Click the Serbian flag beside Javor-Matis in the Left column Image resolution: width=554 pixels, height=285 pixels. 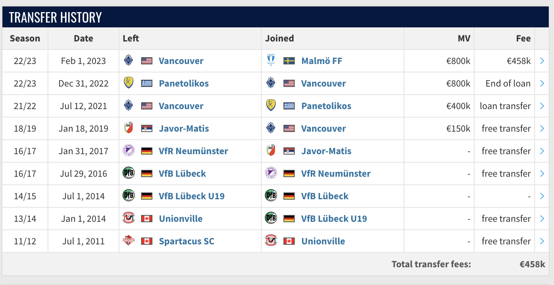pos(146,128)
